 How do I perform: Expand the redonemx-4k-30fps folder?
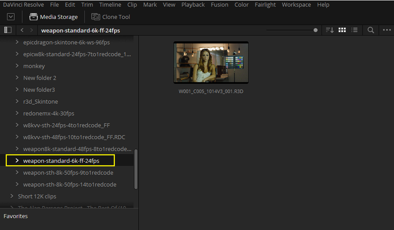point(17,113)
